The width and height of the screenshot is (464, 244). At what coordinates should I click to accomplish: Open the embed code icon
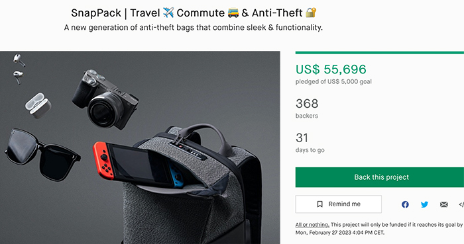pyautogui.click(x=461, y=204)
